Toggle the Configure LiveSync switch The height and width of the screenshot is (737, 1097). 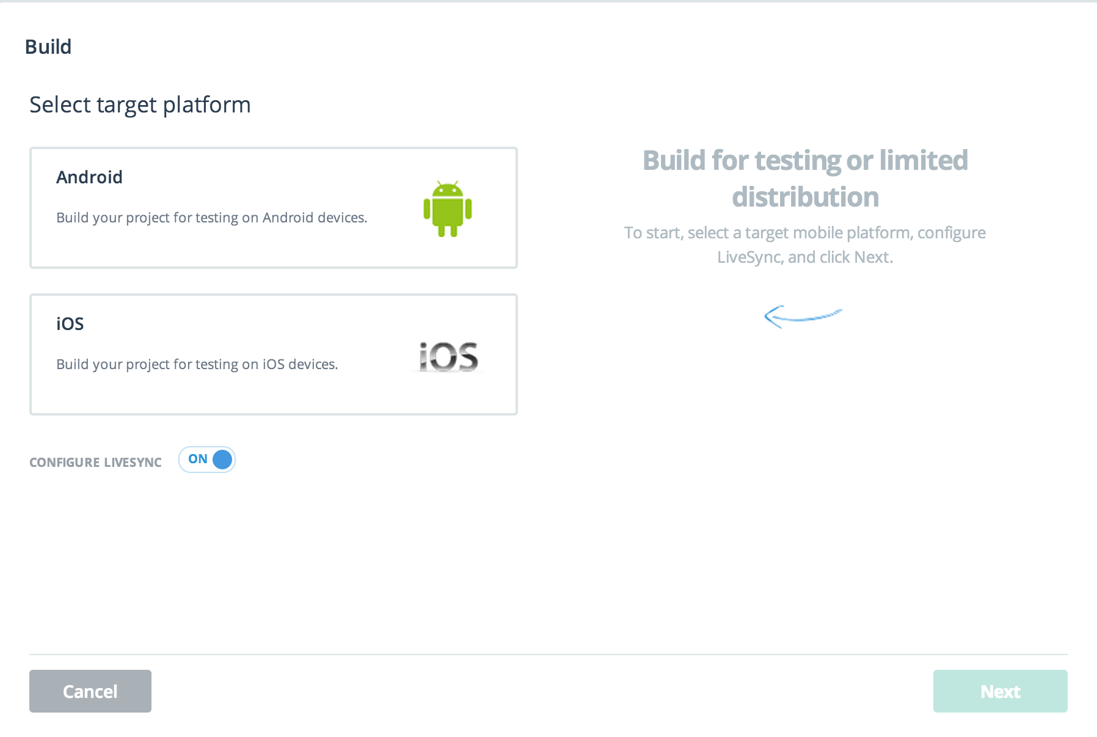207,460
